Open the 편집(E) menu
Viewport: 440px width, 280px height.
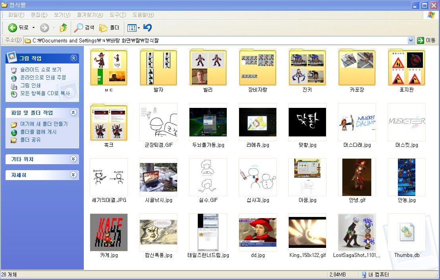point(39,15)
